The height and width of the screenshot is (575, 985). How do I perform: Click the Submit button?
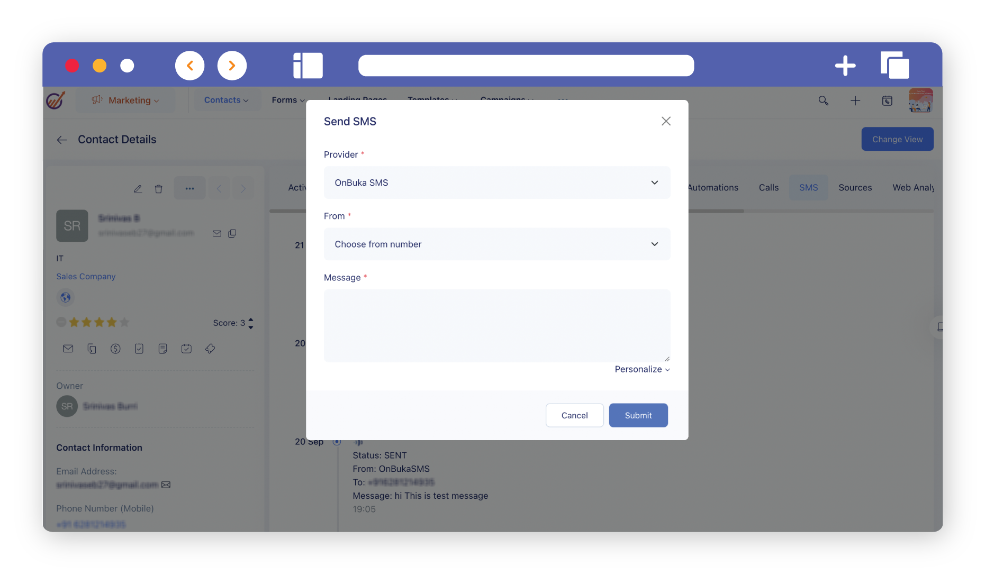coord(638,415)
